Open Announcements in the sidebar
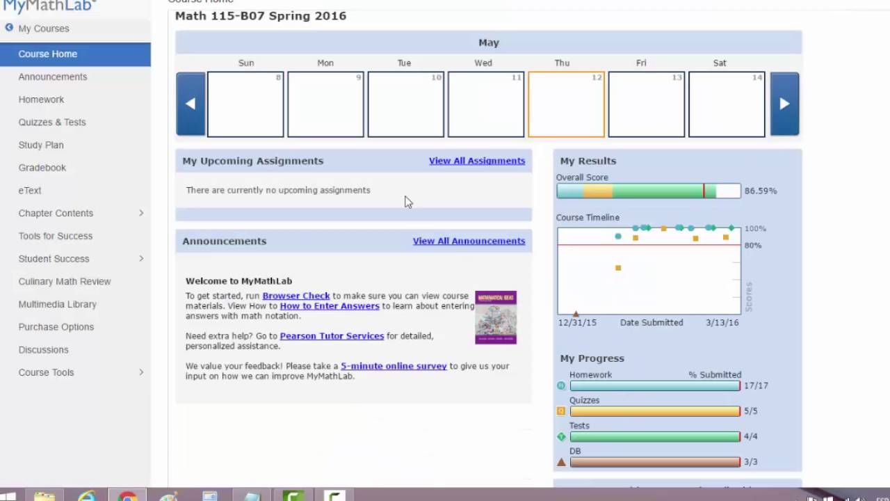Image resolution: width=890 pixels, height=501 pixels. pyautogui.click(x=53, y=77)
